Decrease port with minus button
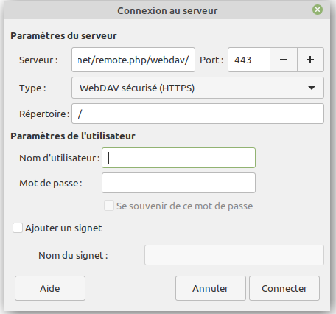Screen dimensions: 336x314 coord(284,60)
